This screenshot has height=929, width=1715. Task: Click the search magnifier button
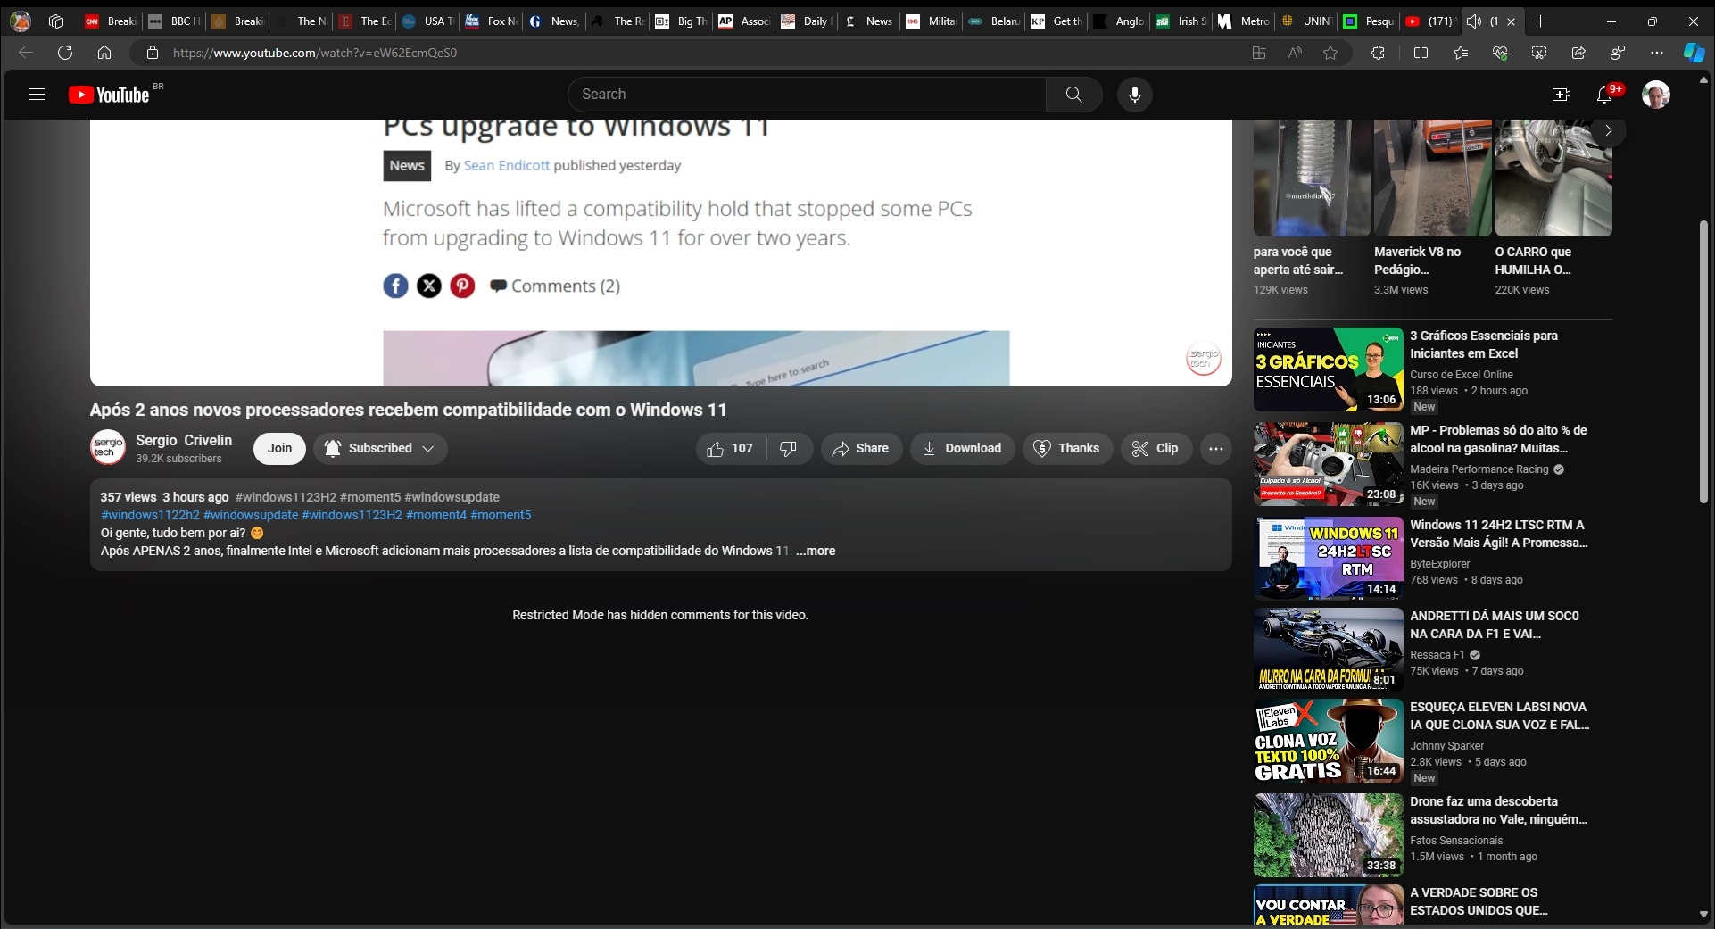click(x=1074, y=95)
